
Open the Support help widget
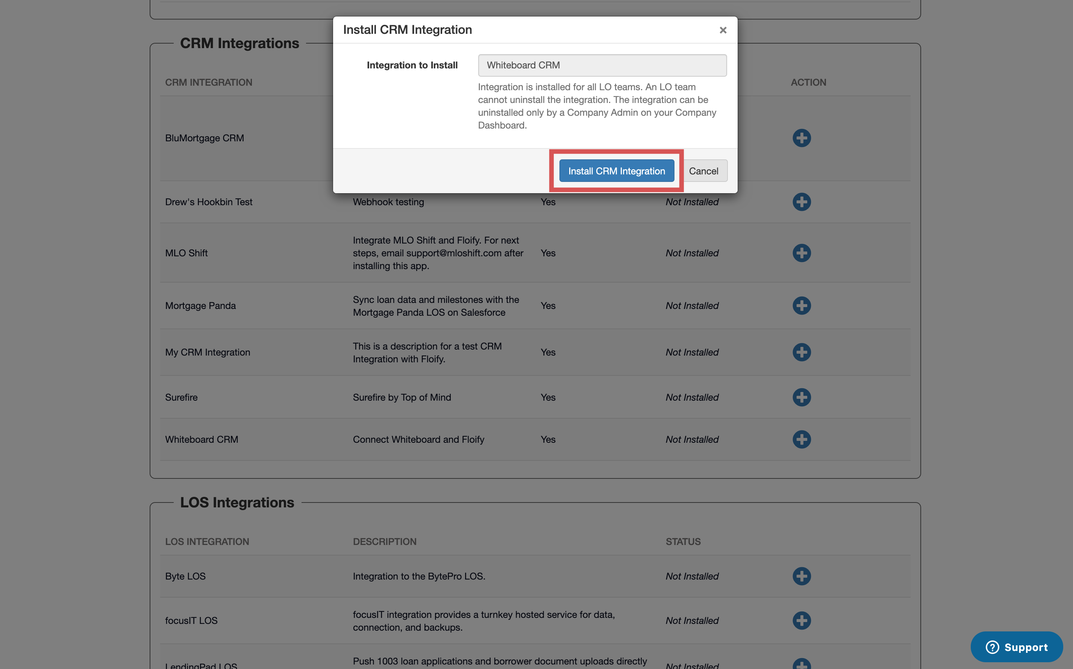(x=1016, y=647)
